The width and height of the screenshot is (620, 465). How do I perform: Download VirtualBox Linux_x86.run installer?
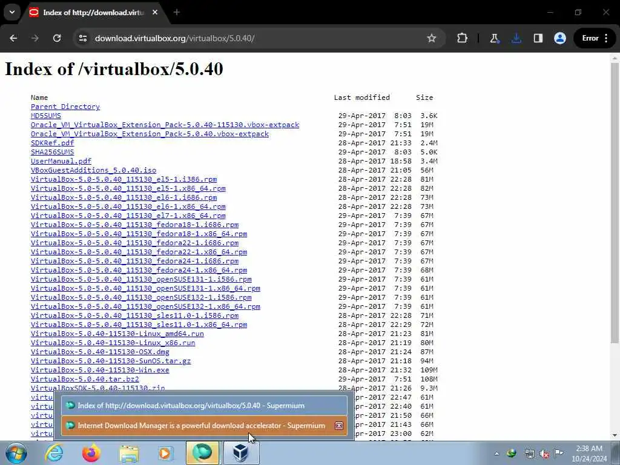[113, 343]
